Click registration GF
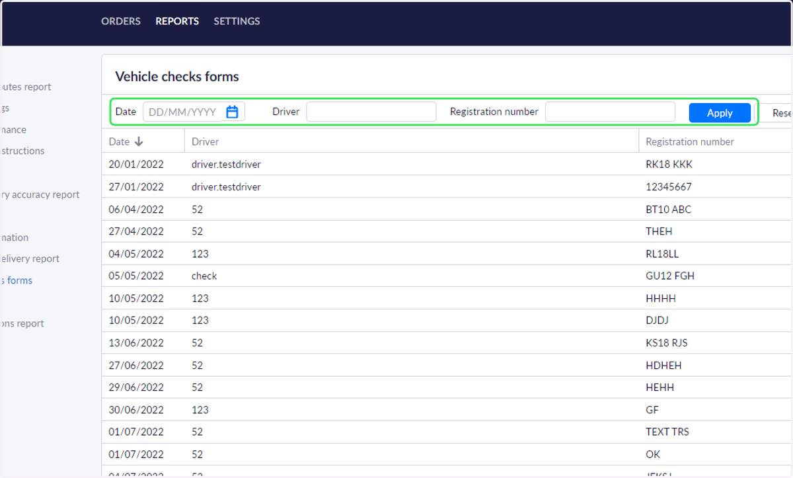Screen dimensions: 793x478 (x=652, y=410)
